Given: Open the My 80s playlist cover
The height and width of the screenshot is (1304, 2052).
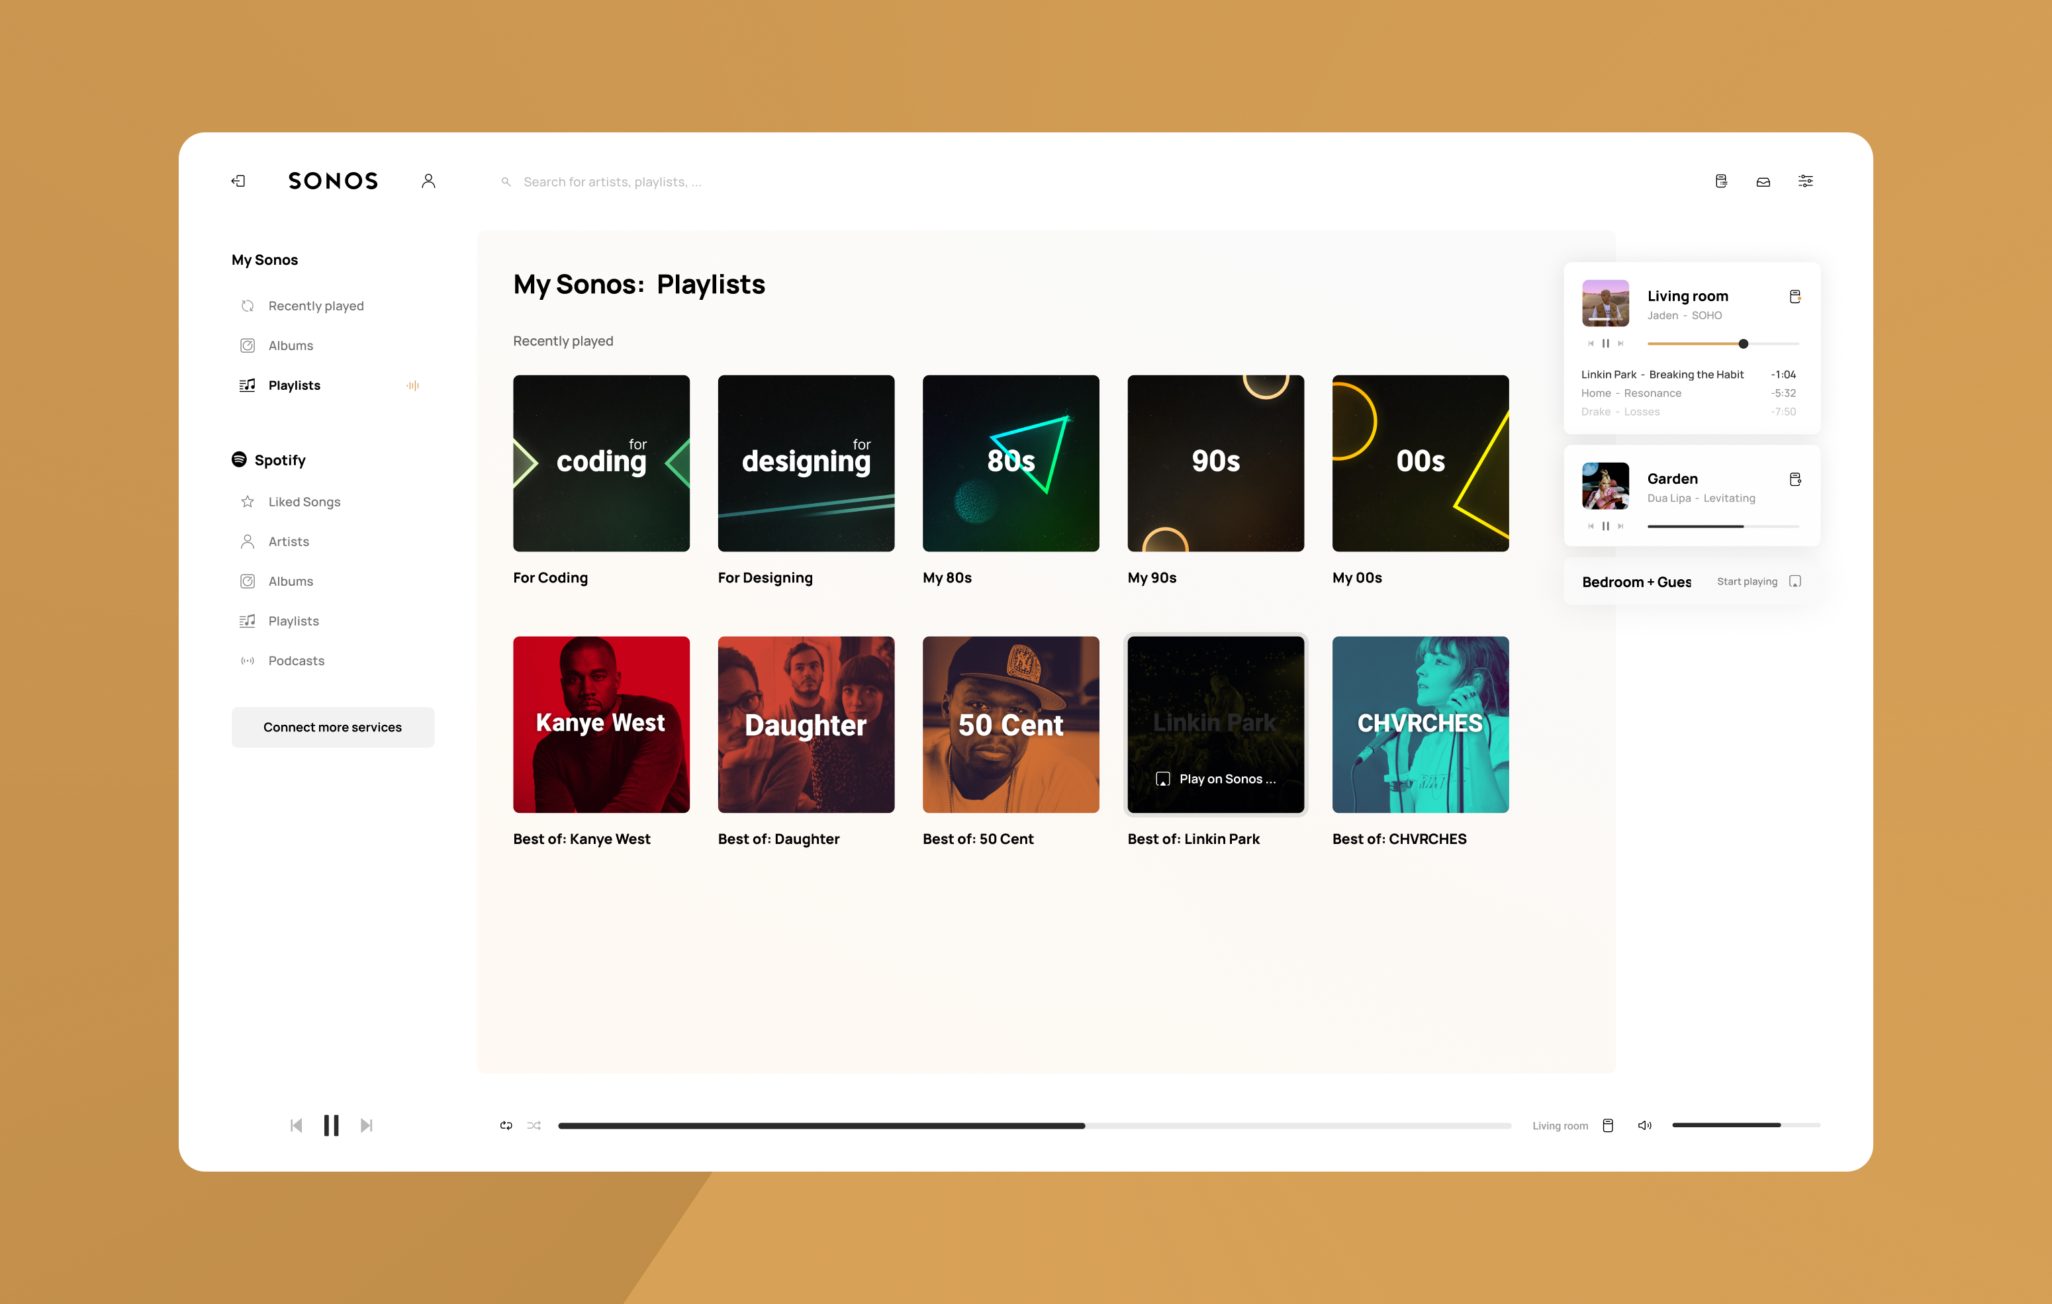Looking at the screenshot, I should point(1011,463).
